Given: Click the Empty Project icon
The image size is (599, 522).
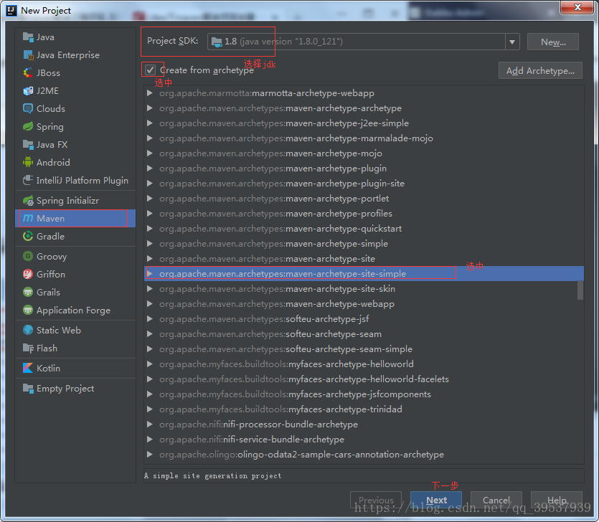Looking at the screenshot, I should [x=28, y=389].
